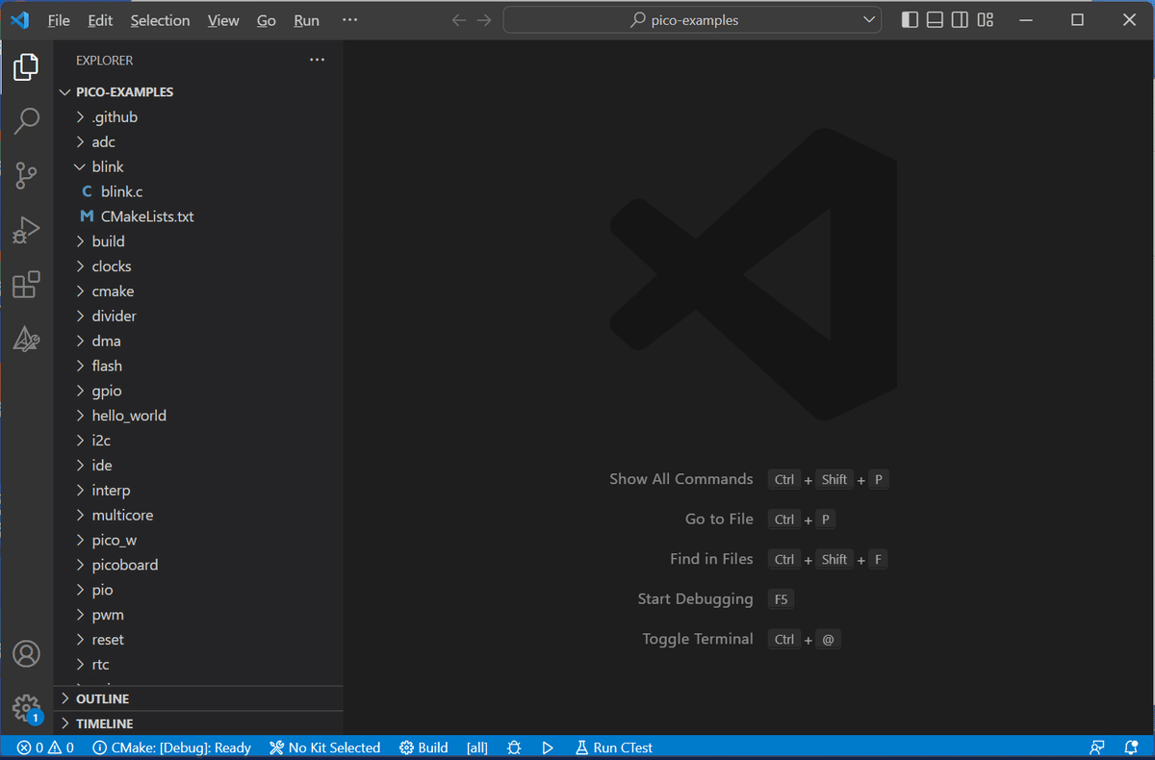
Task: Open the Selection menu
Action: (160, 20)
